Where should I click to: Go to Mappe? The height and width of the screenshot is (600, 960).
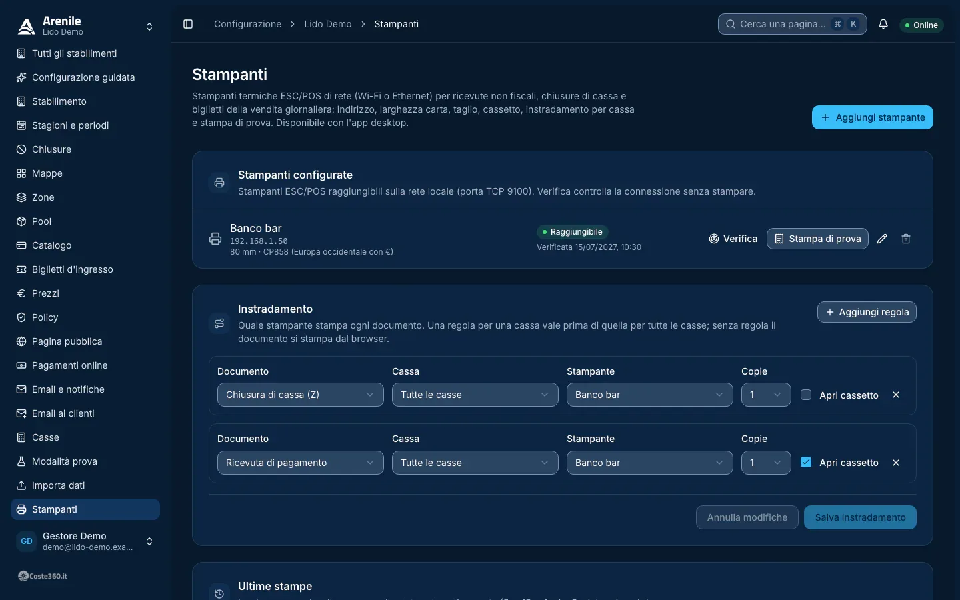85,173
